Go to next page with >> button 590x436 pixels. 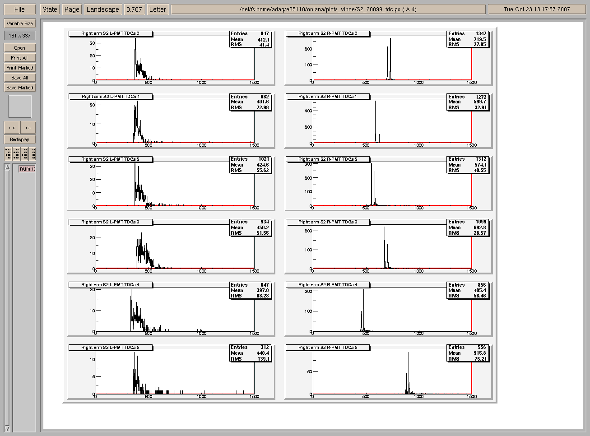28,128
